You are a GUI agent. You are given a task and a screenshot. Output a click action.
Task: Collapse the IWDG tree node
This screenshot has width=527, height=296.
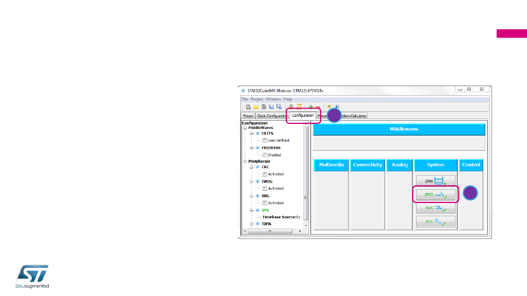[251, 181]
